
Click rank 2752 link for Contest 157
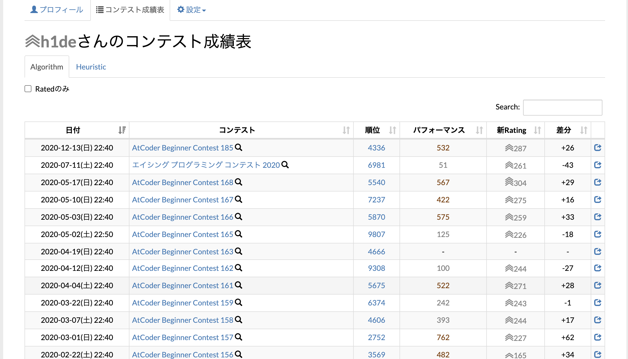376,337
